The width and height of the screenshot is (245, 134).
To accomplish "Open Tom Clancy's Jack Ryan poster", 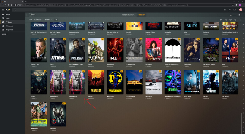I will pos(77,50).
